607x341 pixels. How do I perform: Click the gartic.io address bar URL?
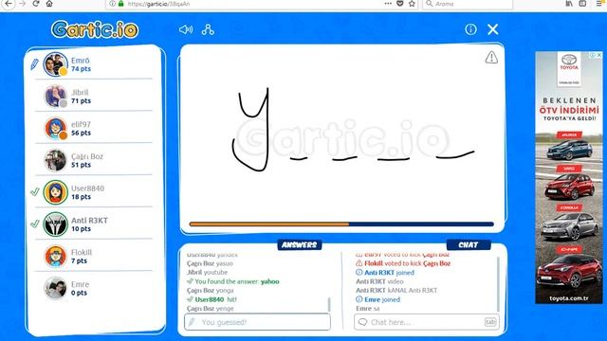(158, 4)
